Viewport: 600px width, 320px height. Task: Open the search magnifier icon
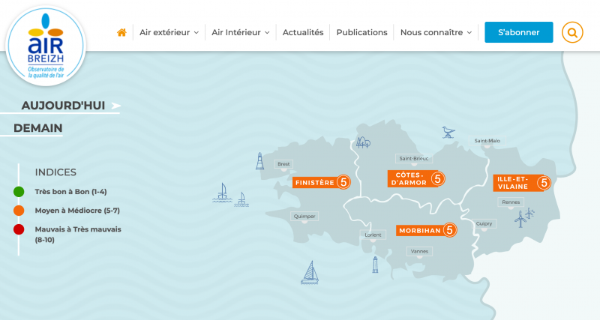click(x=572, y=32)
